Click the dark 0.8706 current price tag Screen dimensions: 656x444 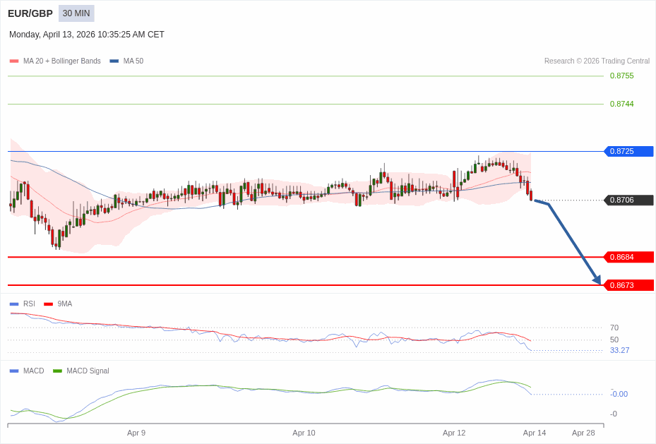(628, 200)
